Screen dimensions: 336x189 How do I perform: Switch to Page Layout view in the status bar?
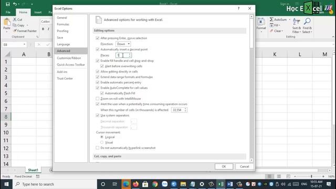279,176
